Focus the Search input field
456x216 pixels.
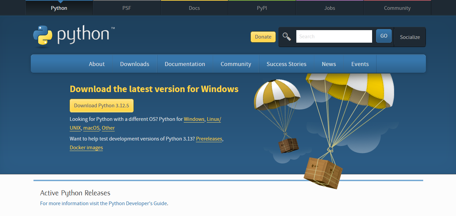point(334,37)
